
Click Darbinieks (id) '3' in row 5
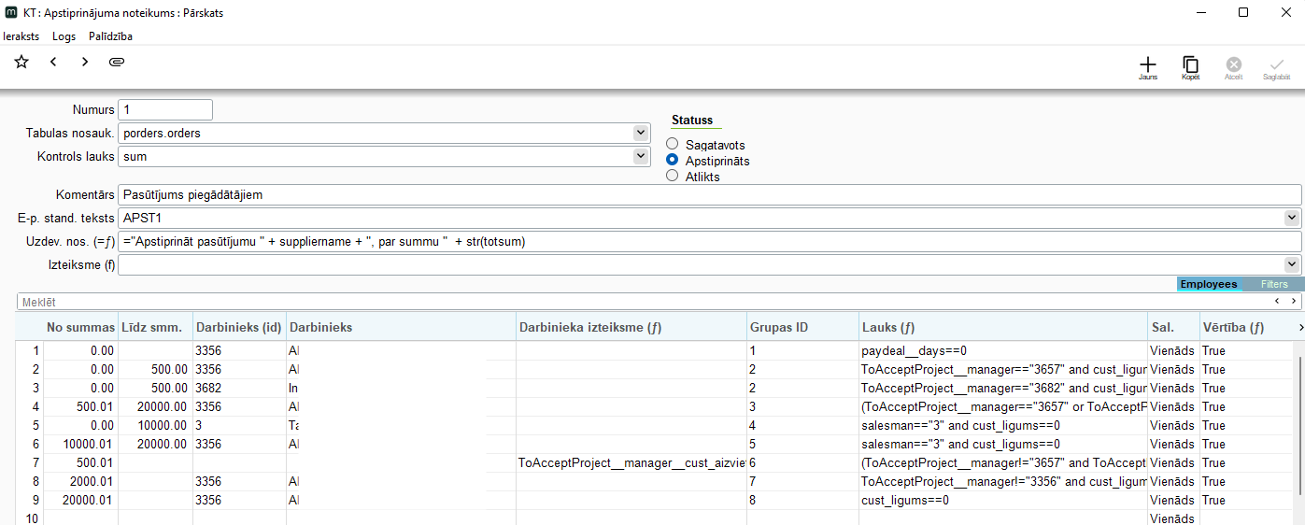(x=239, y=426)
